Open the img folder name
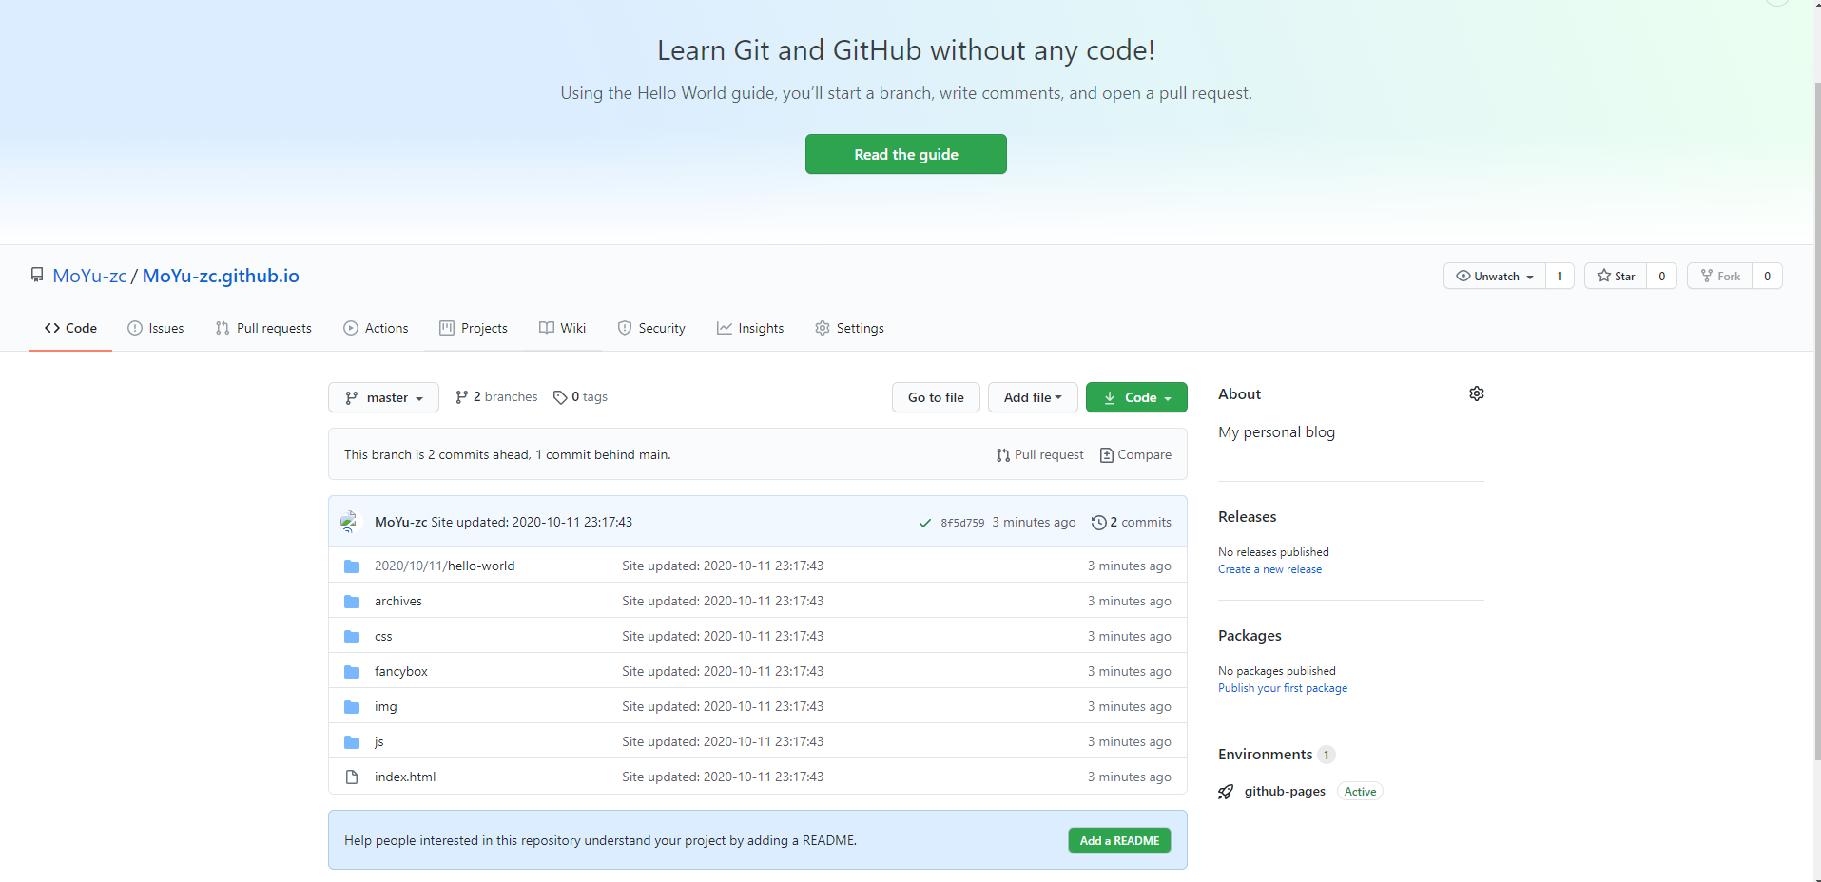Image resolution: width=1821 pixels, height=882 pixels. click(x=385, y=707)
